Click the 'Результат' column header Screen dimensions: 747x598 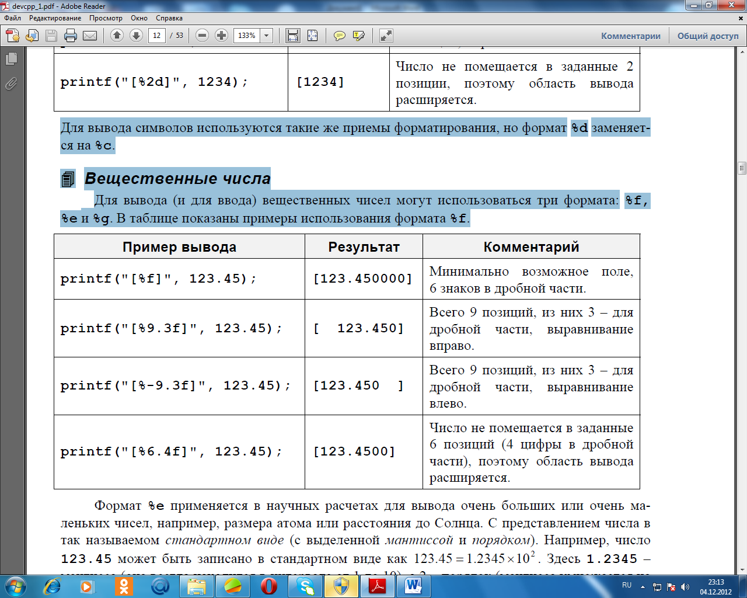364,247
